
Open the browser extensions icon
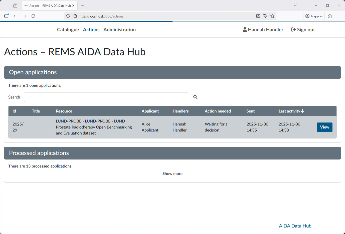tap(330, 16)
